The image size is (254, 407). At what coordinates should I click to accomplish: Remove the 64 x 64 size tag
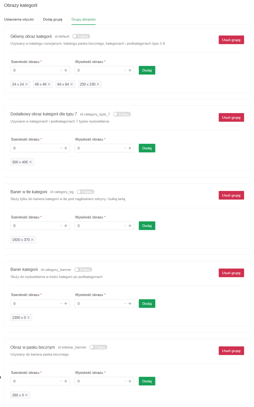coord(72,84)
